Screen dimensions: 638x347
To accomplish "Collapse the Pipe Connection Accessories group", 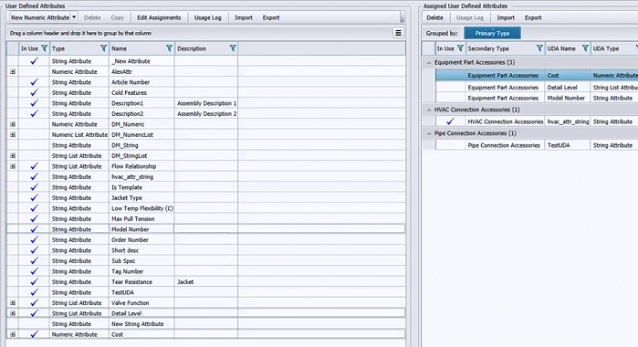I will 429,133.
